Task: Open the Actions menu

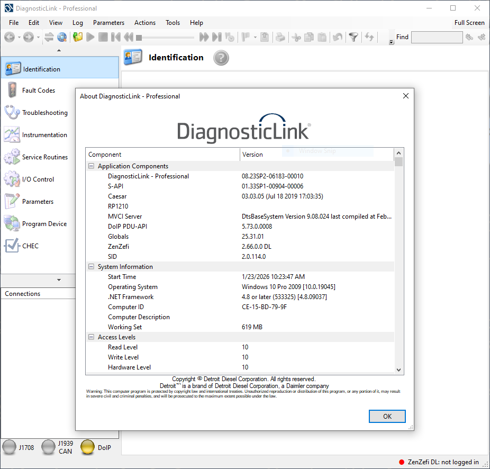Action: [x=144, y=23]
